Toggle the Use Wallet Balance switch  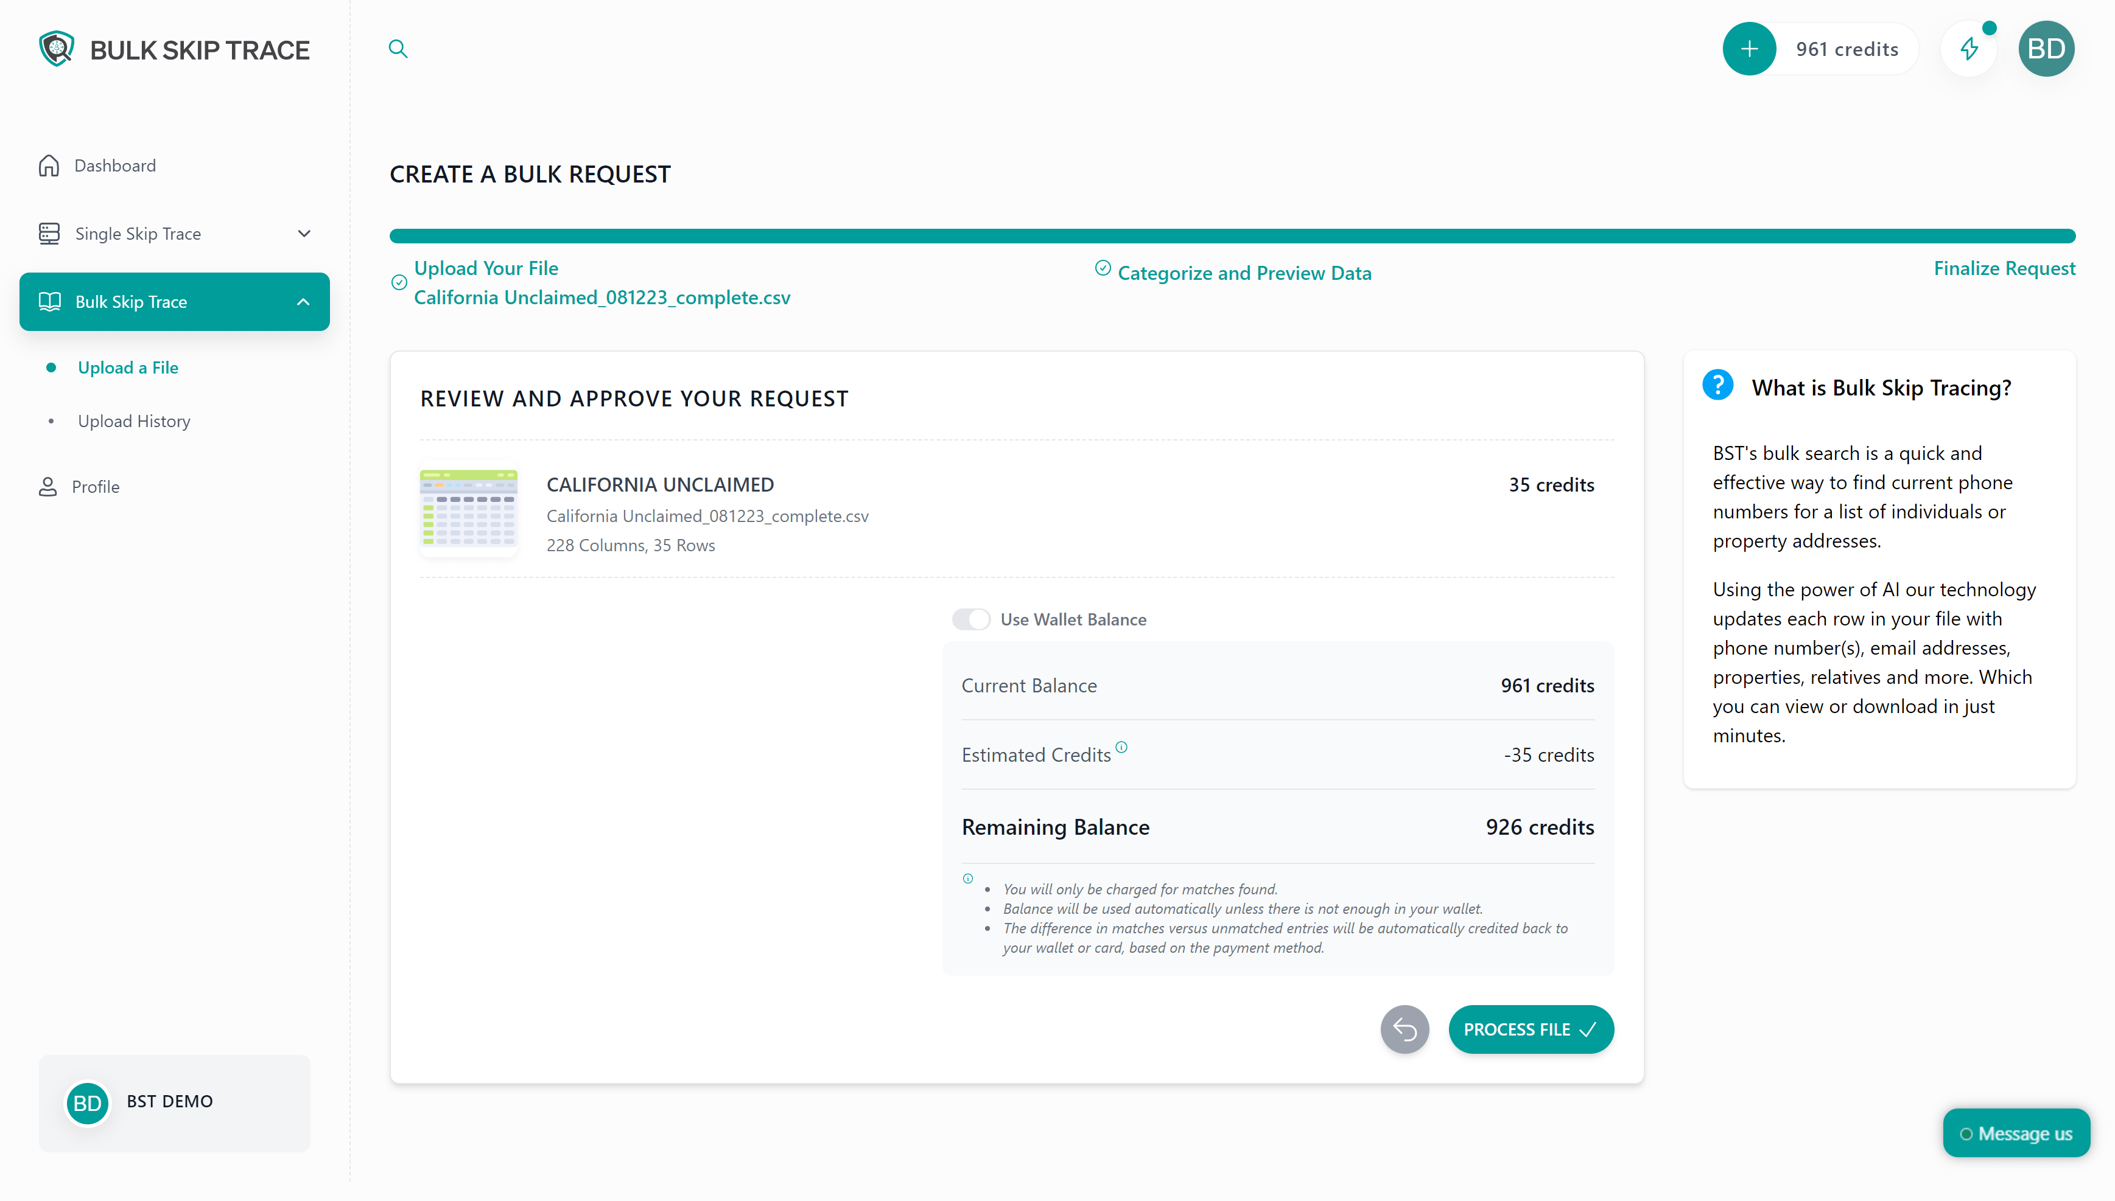971,619
